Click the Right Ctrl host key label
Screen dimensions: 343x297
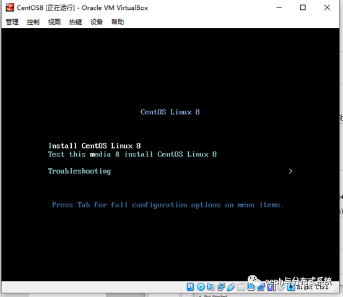point(313,287)
